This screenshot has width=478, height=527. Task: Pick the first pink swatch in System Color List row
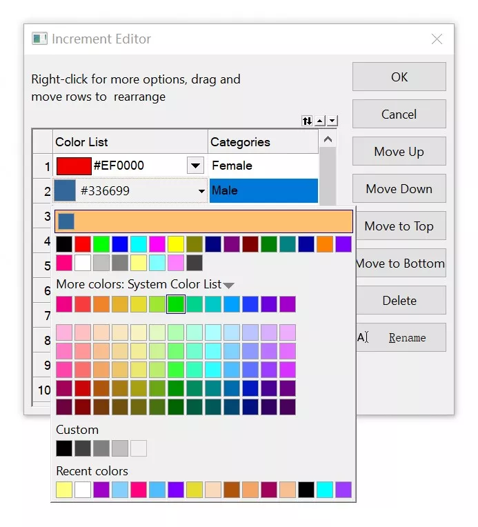[64, 304]
